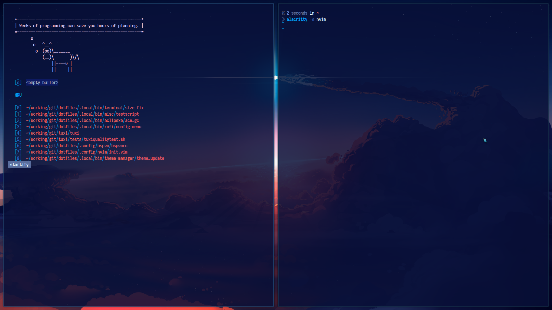Click the alacritty command text
552x310 pixels.
(297, 20)
